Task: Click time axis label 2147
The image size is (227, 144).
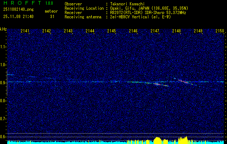Action: (x=155, y=31)
